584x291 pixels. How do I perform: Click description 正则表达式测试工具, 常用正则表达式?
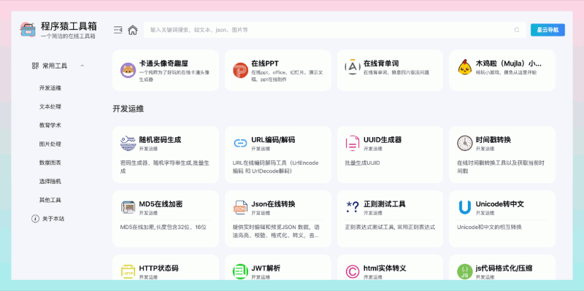point(390,227)
